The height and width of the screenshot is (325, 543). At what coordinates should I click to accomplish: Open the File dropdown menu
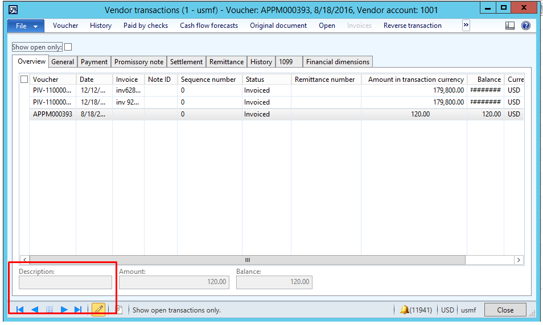26,26
